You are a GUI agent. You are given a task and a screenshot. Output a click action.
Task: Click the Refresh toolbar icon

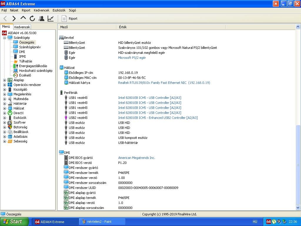[x=32, y=19]
